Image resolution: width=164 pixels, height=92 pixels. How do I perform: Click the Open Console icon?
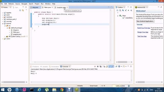pyautogui.click(x=124, y=66)
